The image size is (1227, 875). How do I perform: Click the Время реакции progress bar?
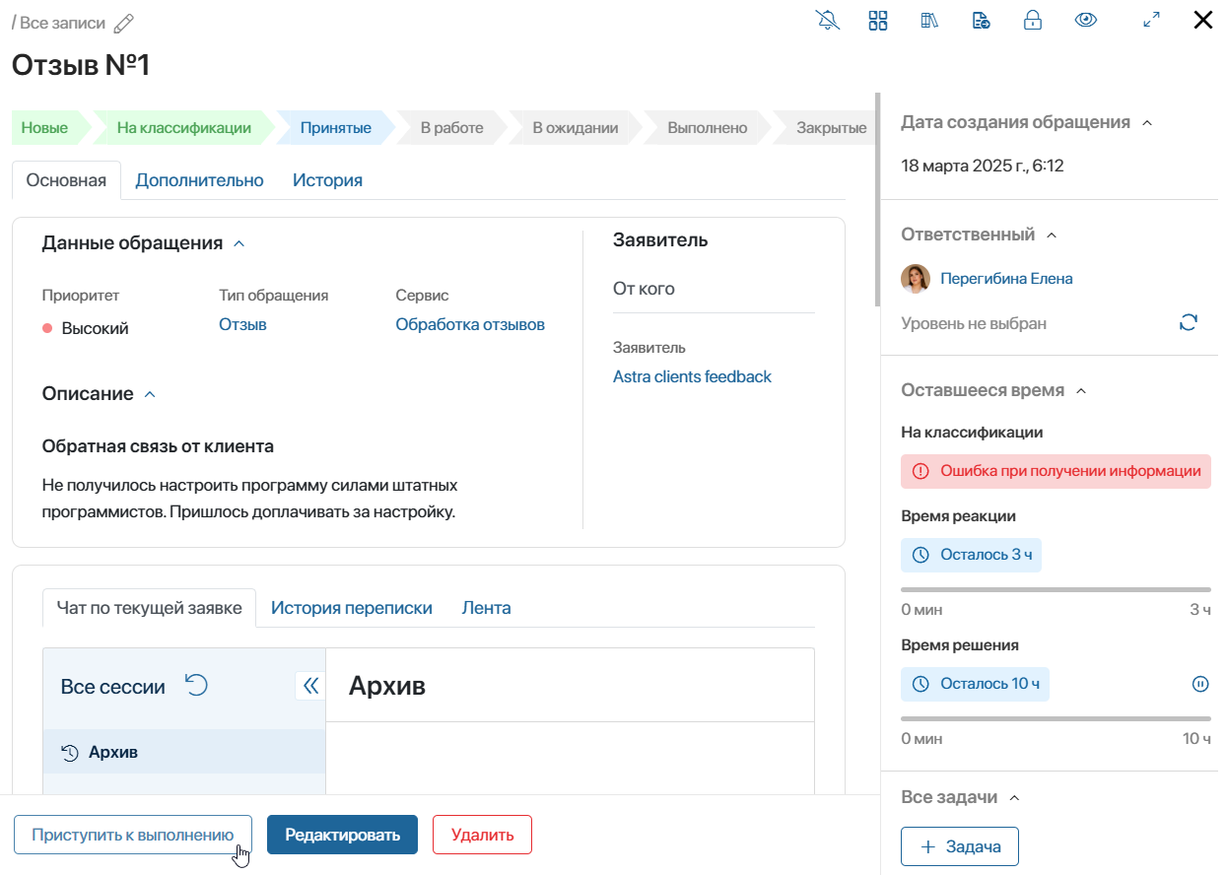(x=1056, y=588)
